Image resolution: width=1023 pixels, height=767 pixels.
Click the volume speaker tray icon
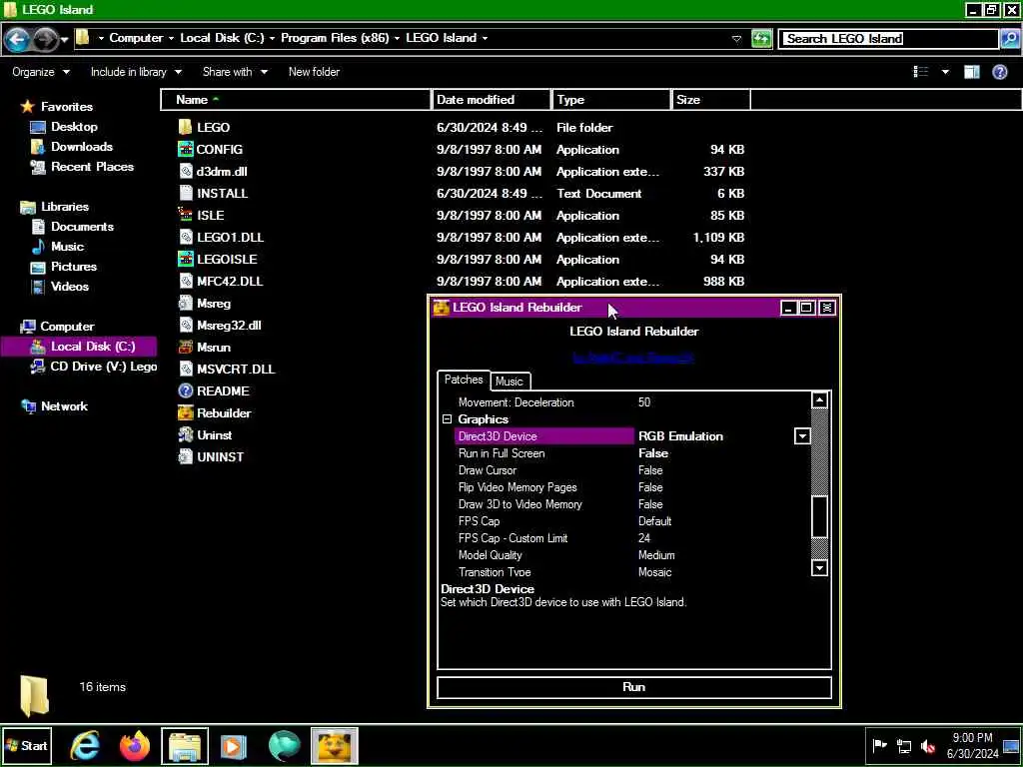[926, 745]
